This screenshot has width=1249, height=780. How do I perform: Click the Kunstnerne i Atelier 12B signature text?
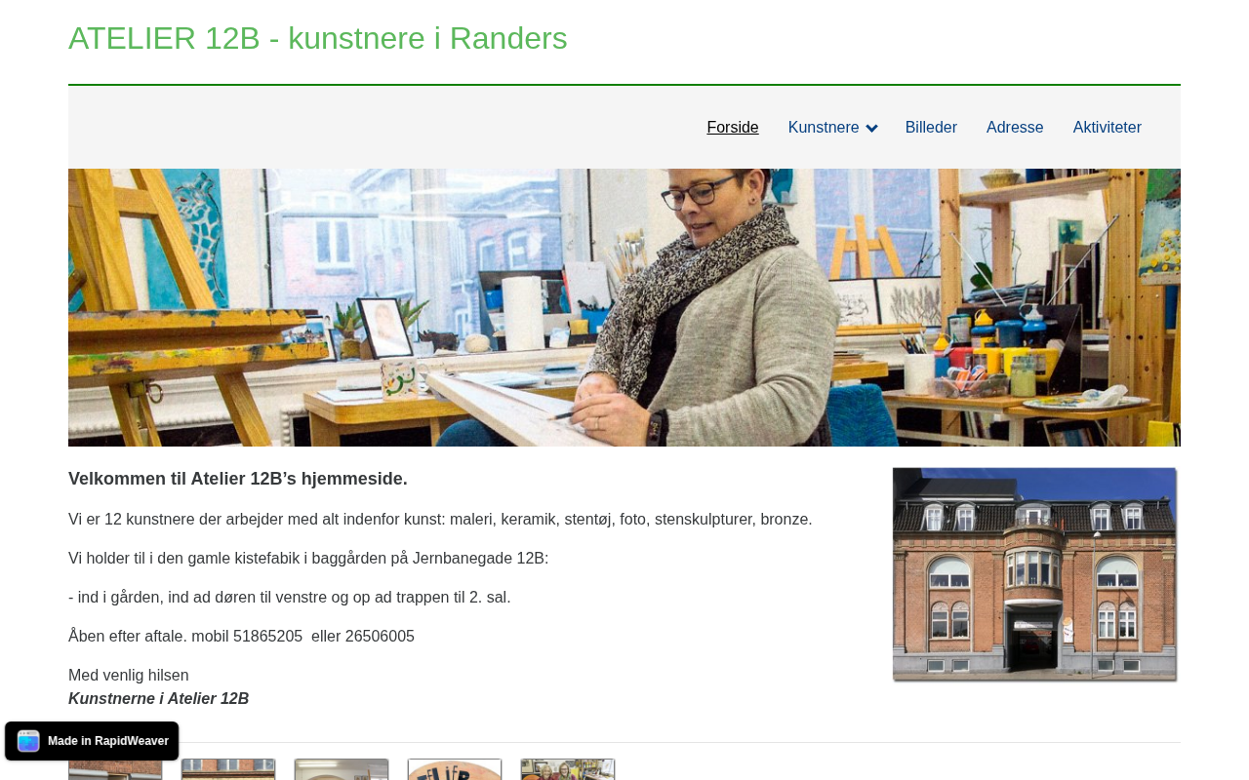tap(158, 699)
